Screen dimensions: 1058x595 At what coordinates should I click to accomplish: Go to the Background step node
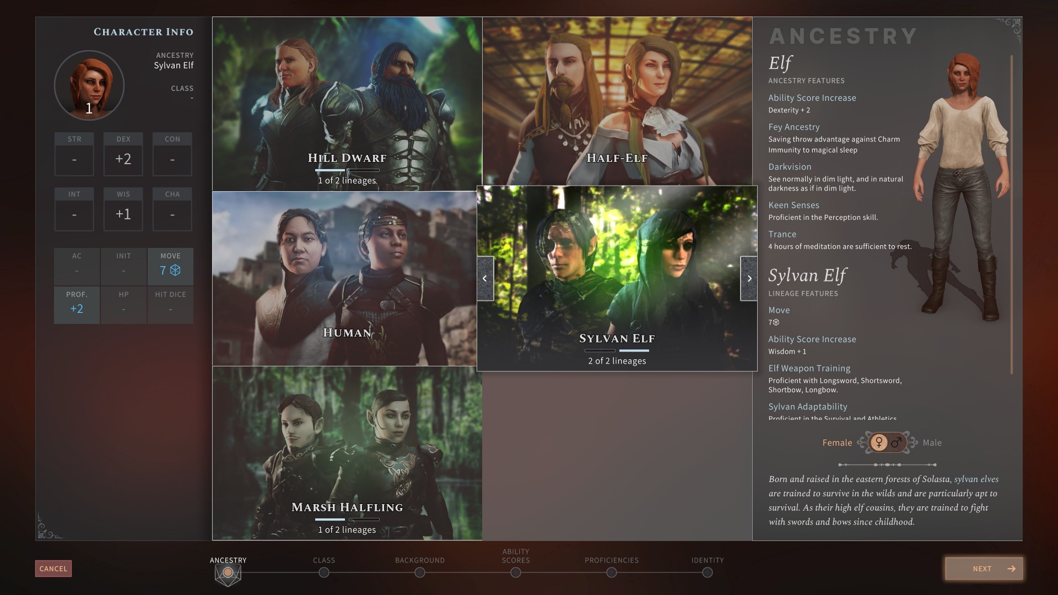[420, 573]
